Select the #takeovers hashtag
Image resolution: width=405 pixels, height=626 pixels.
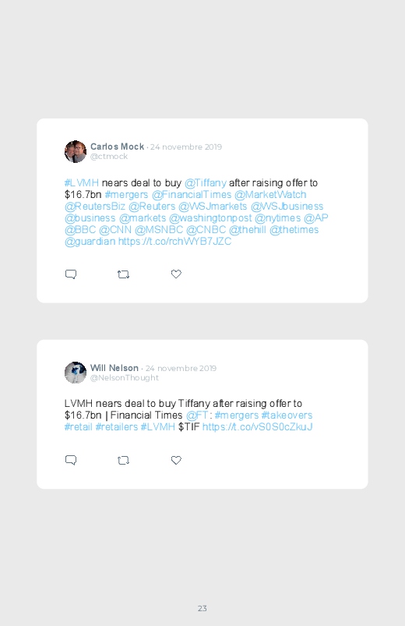[x=287, y=416]
